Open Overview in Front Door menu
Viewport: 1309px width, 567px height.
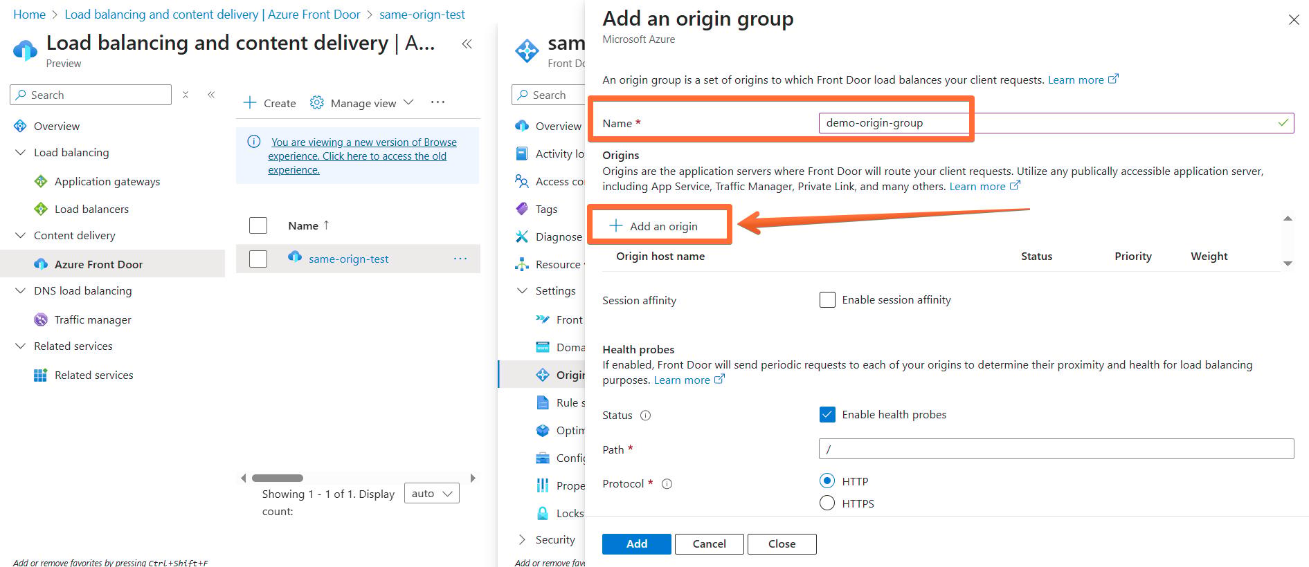pos(558,126)
